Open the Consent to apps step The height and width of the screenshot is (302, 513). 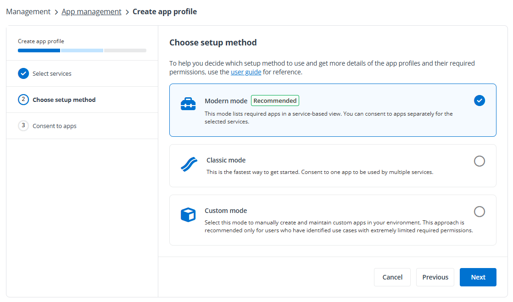tap(55, 126)
